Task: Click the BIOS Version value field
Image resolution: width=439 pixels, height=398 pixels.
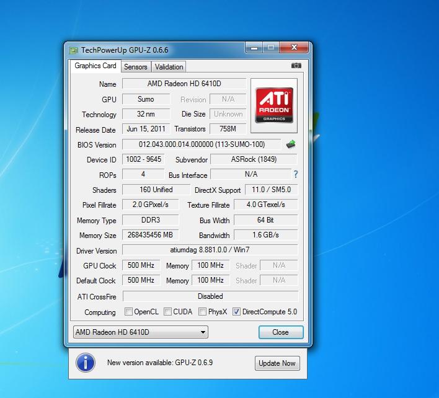Action: tap(202, 144)
